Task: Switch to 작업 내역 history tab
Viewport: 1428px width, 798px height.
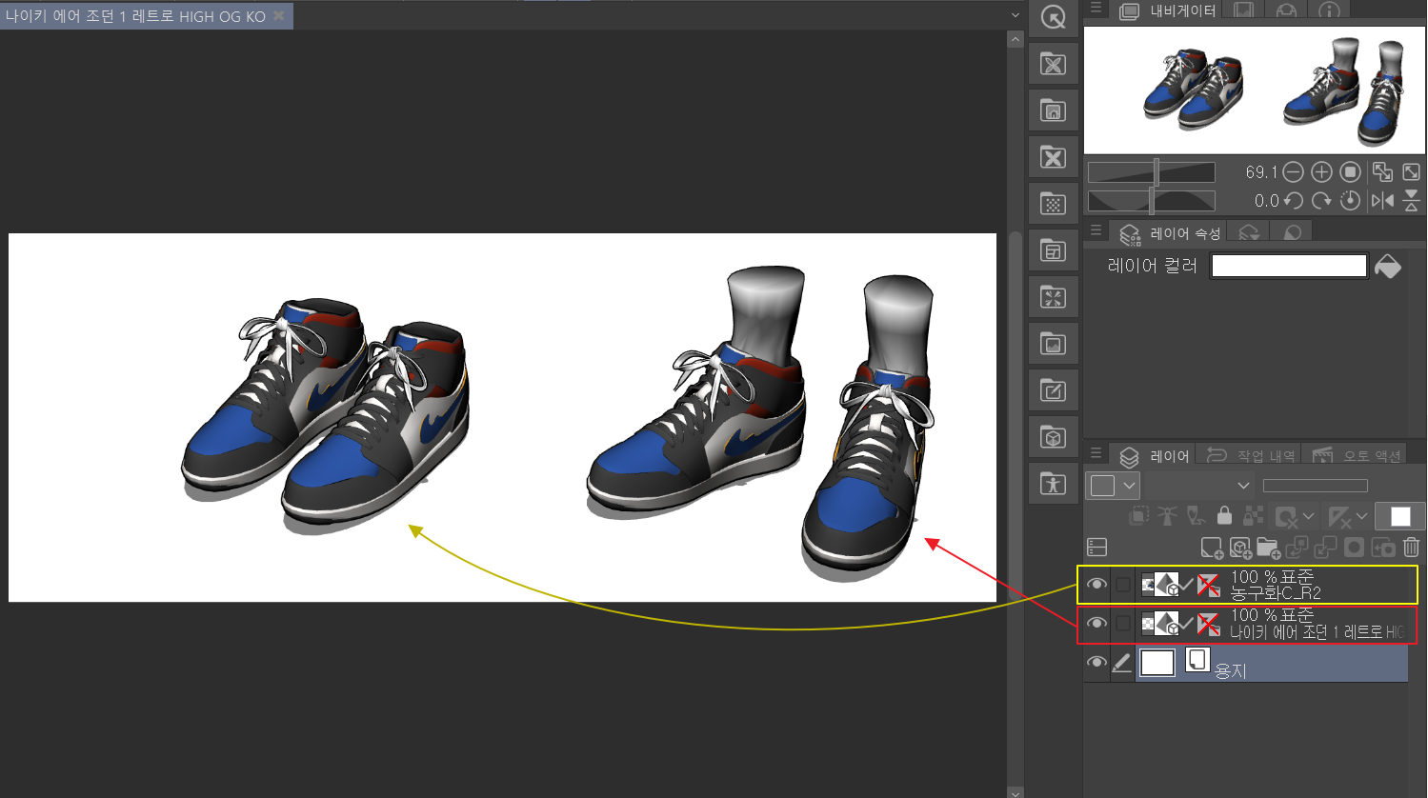Action: coord(1251,456)
